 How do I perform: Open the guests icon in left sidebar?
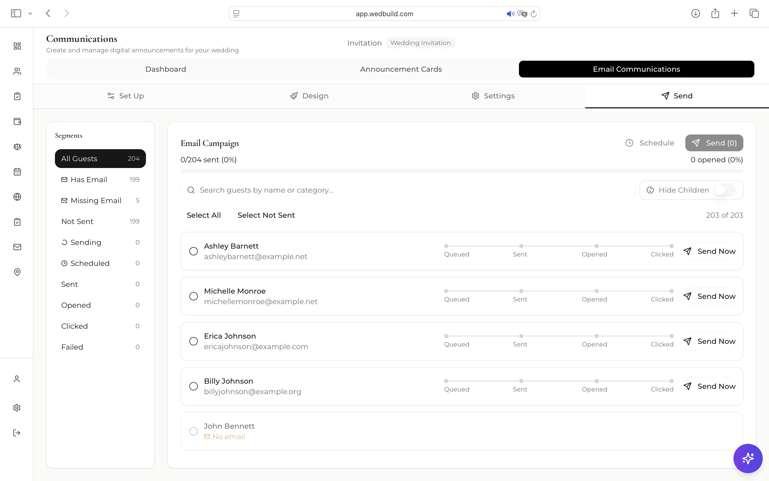[x=17, y=71]
